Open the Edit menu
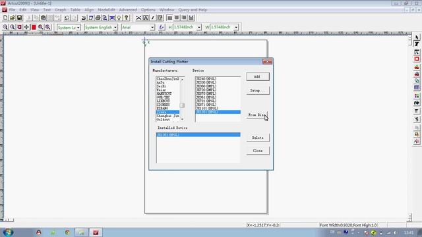Image resolution: width=422 pixels, height=237 pixels. pos(23,10)
